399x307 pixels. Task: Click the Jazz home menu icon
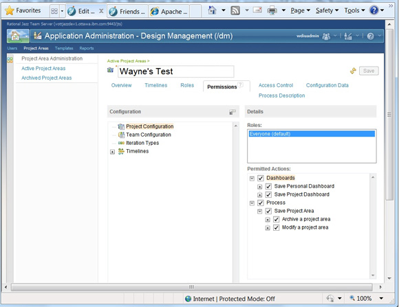point(18,36)
